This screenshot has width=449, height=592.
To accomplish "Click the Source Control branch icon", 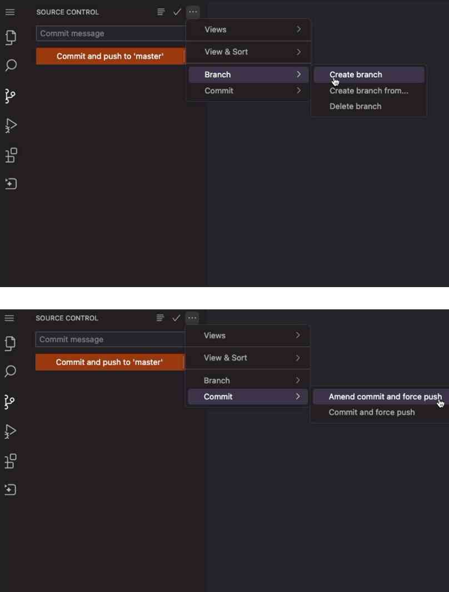I will point(9,96).
